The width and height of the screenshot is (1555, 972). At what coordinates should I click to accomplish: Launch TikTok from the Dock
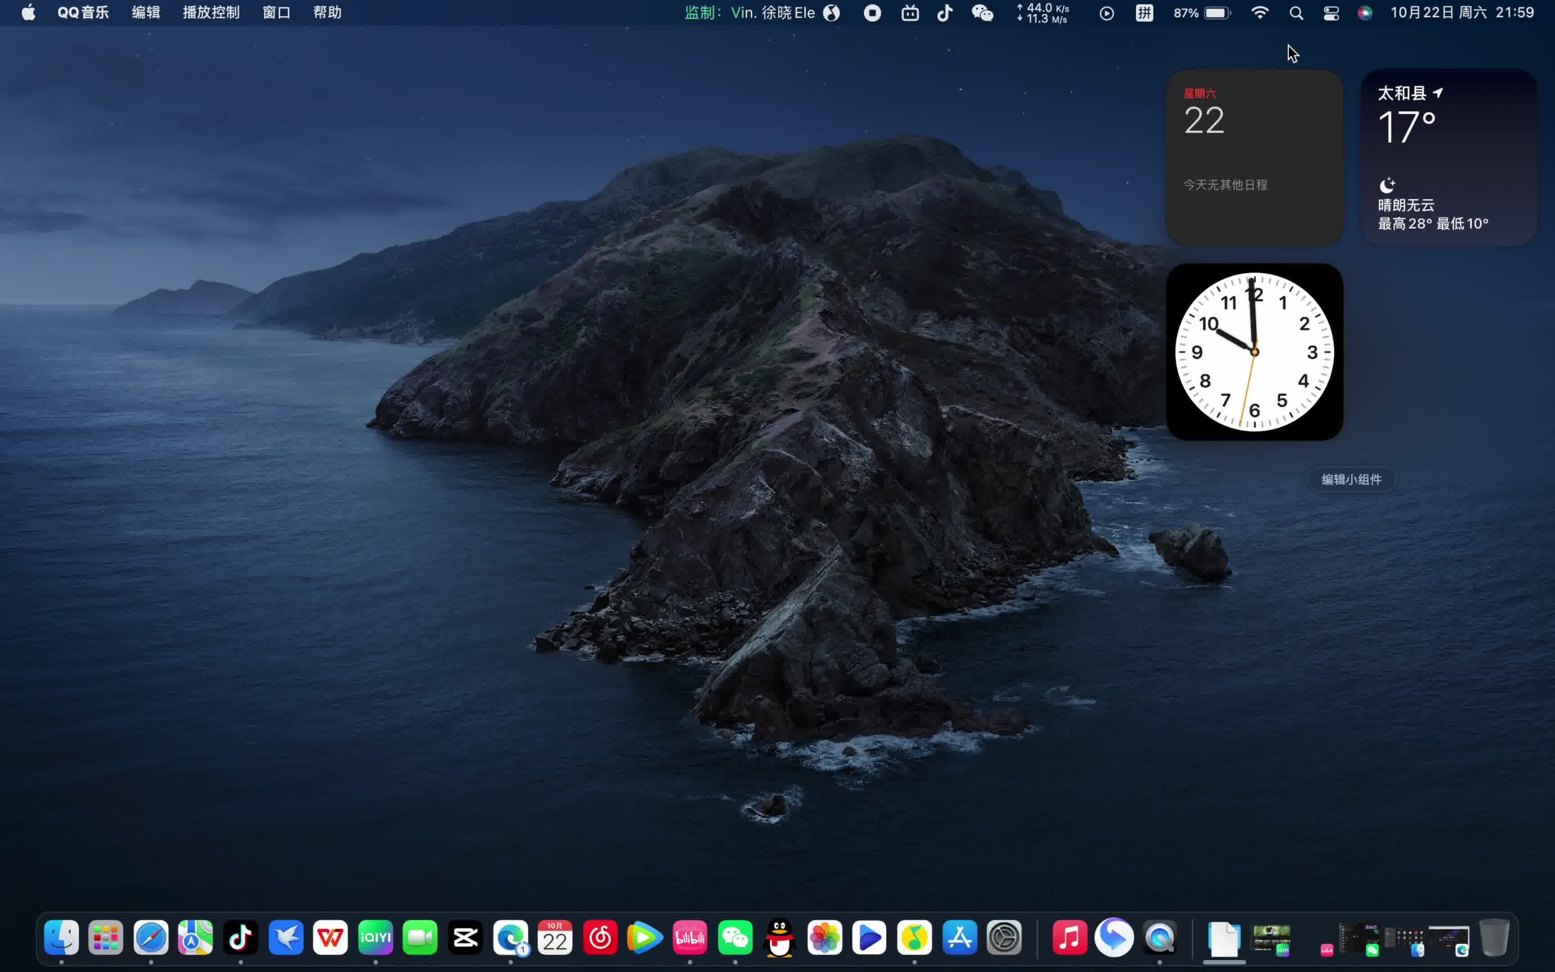(240, 938)
